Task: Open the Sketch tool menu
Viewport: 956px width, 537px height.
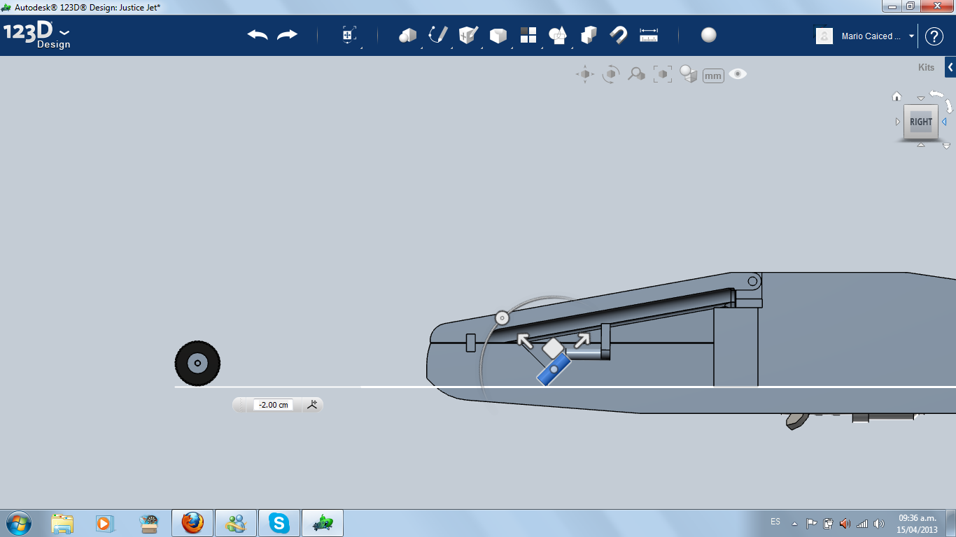Action: pyautogui.click(x=438, y=35)
